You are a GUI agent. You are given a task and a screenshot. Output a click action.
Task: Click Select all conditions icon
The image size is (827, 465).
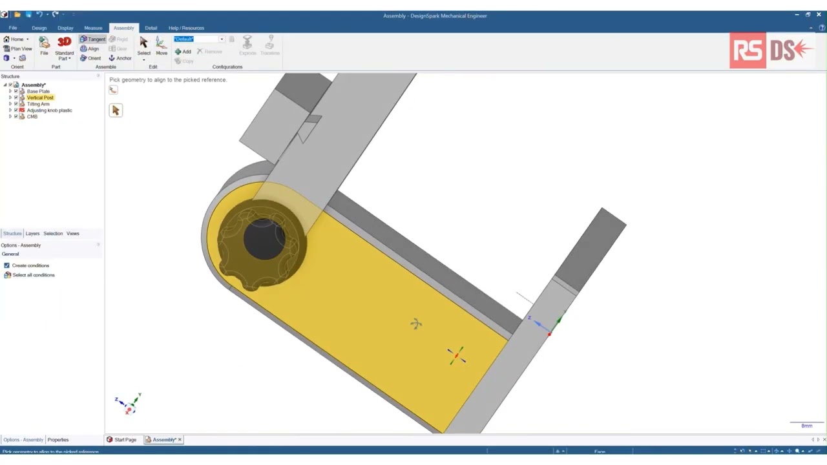[7, 275]
